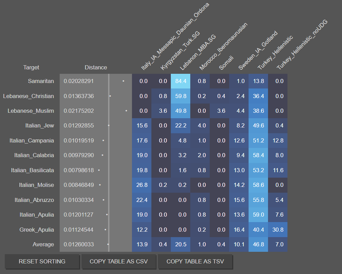Click Average distance 0.01260033

click(x=78, y=244)
